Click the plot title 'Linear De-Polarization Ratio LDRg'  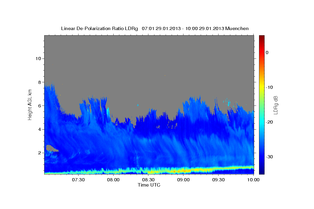point(99,28)
